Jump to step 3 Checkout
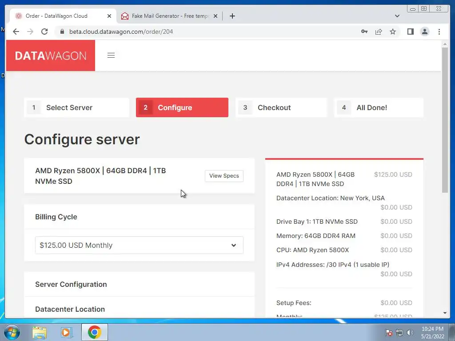 281,107
